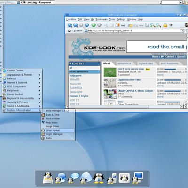Expand the Power Control submenu arrow
This screenshot has height=188, width=188.
click(40, 94)
